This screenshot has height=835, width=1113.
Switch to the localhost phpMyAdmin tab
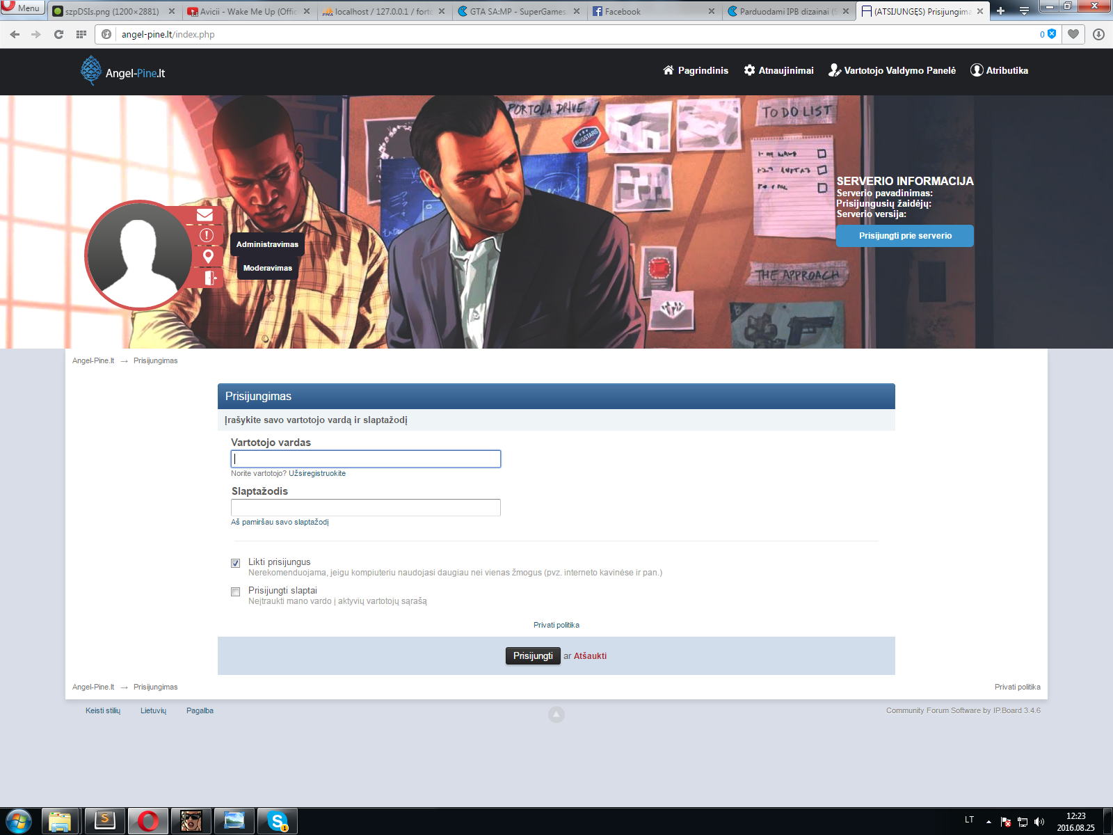pyautogui.click(x=381, y=11)
